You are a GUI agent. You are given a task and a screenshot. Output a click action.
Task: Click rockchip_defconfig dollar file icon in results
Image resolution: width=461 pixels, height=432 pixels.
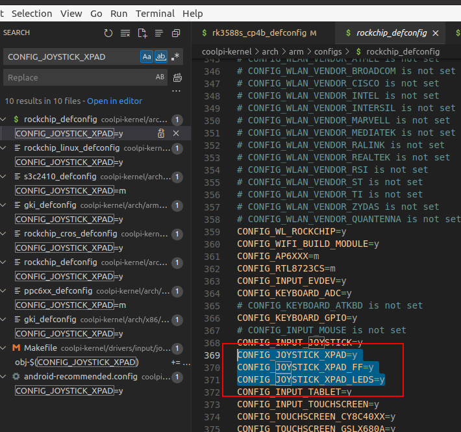point(16,119)
